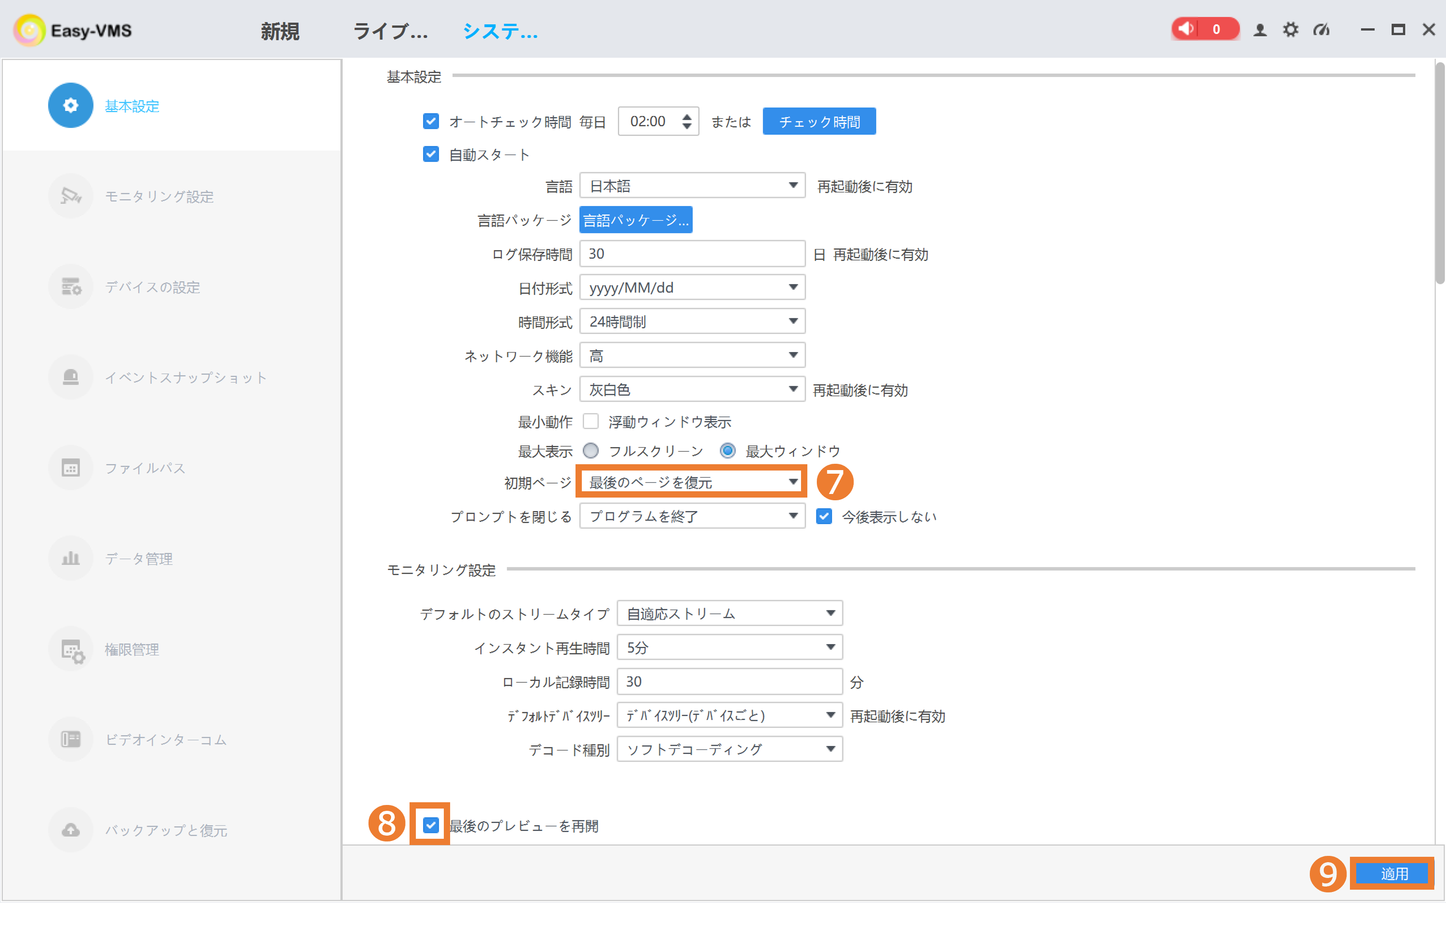1446x928 pixels.
Task: Open the デフォルトデバイスツリー dropdown
Action: click(730, 715)
